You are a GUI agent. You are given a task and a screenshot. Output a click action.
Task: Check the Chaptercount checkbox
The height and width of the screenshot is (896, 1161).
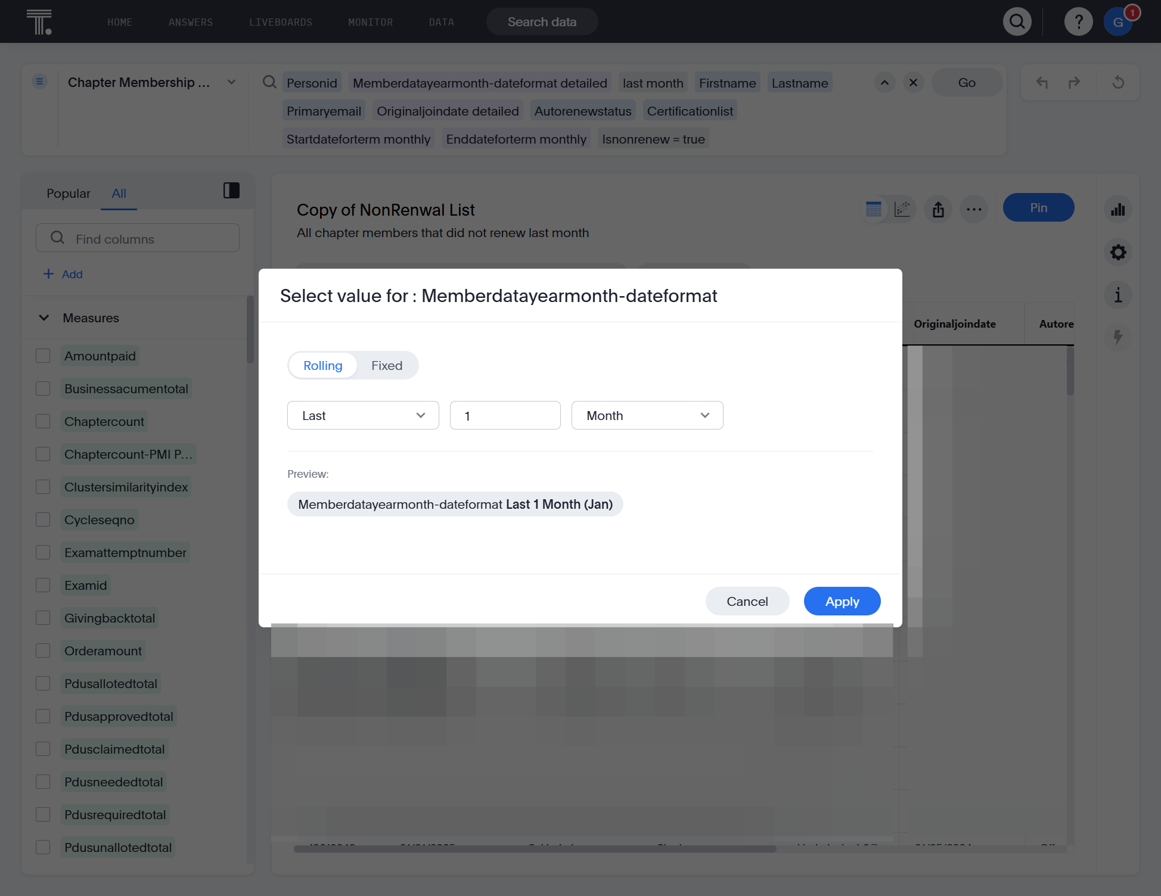43,421
